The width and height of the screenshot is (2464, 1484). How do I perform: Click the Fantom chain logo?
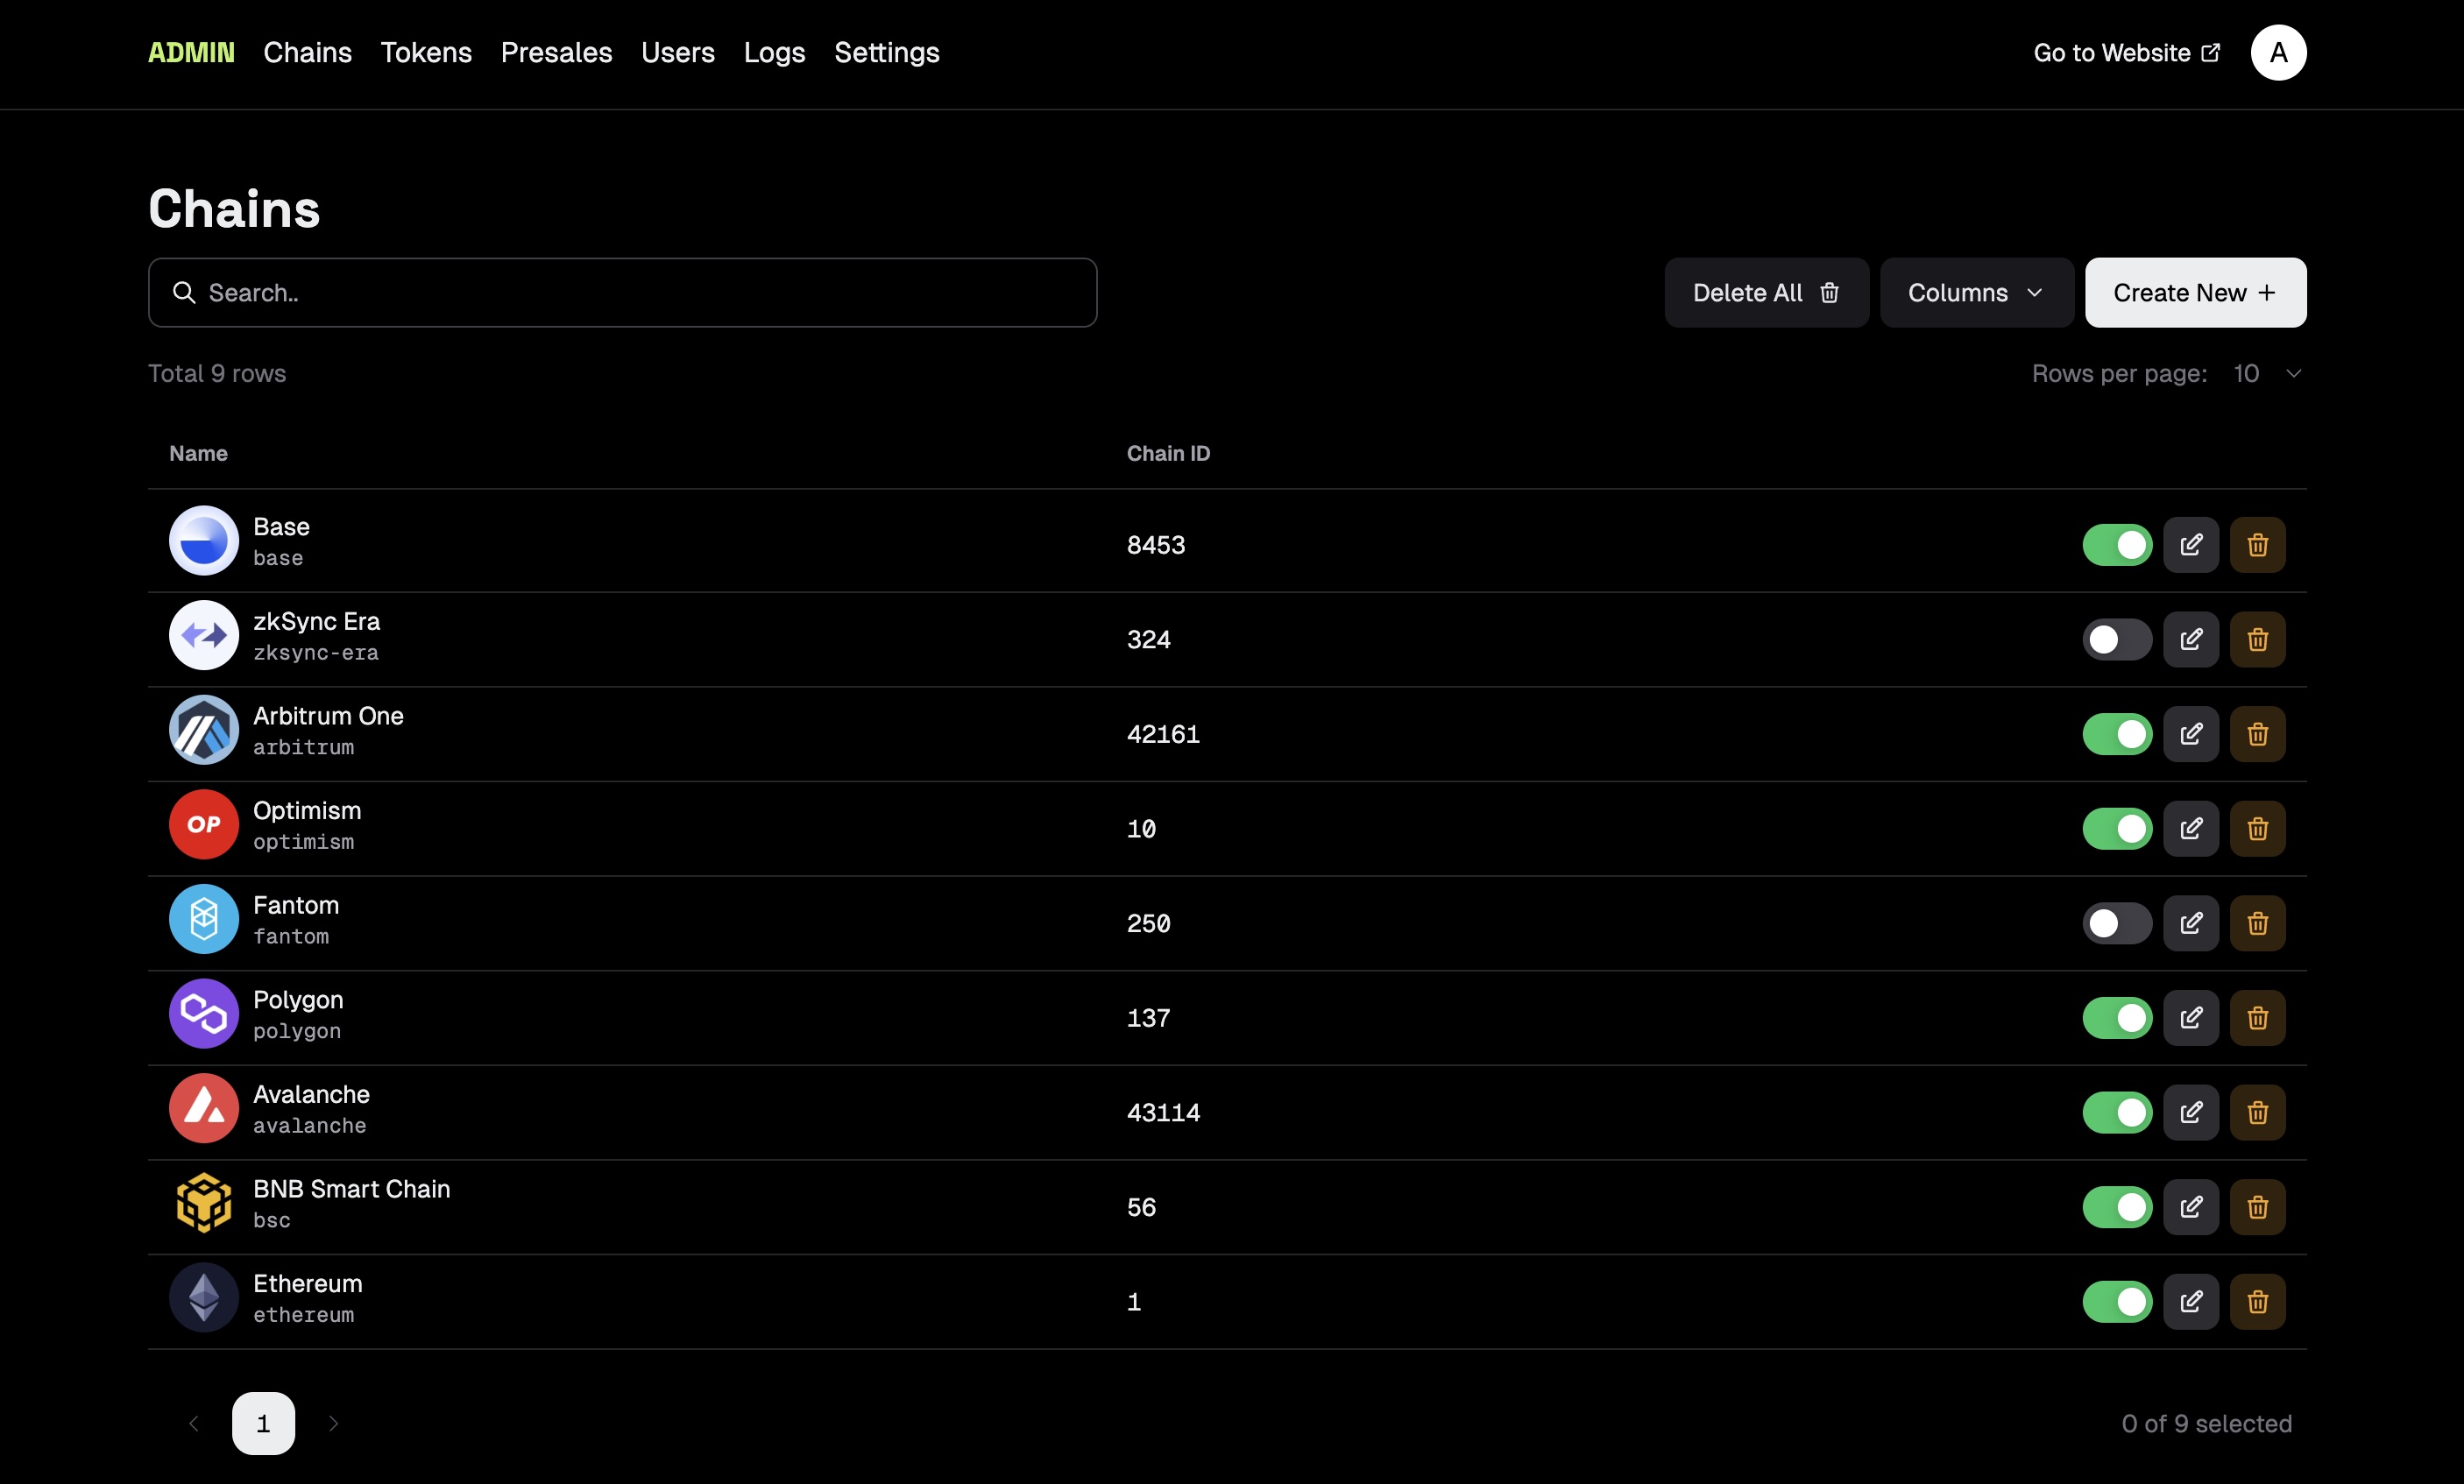point(204,919)
